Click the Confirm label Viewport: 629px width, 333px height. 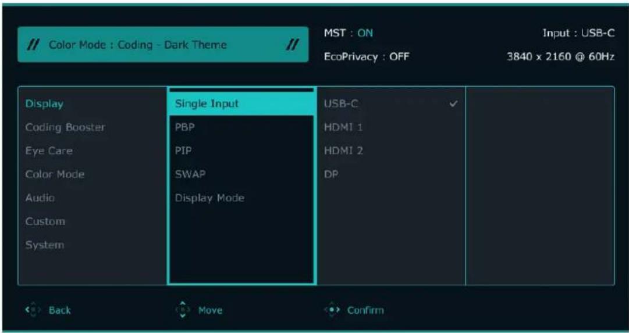365,310
